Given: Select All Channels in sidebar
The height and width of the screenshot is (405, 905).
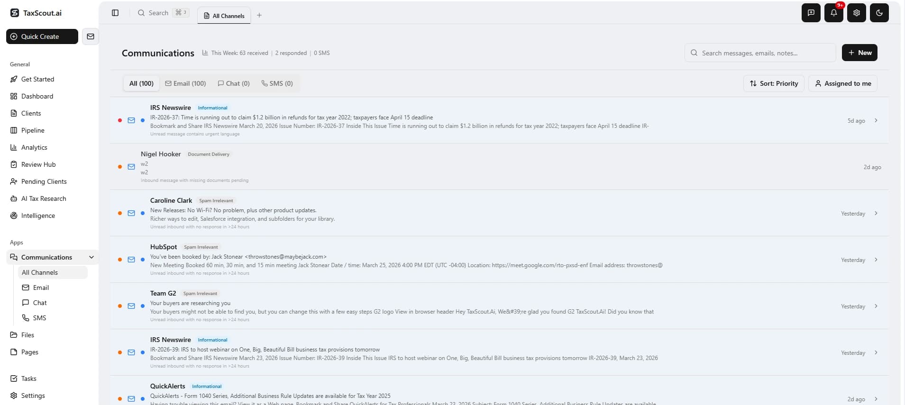Looking at the screenshot, I should click(53, 272).
